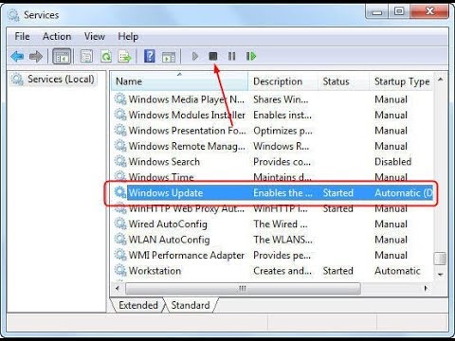Click the gear icon beside Windows Remote Manag...

120,146
